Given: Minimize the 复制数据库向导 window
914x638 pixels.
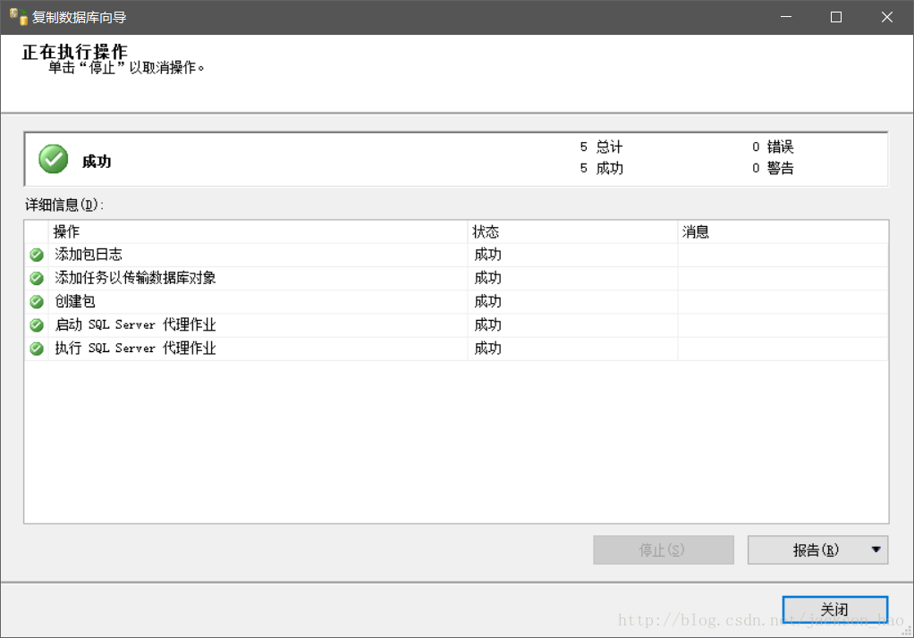Looking at the screenshot, I should coord(786,17).
